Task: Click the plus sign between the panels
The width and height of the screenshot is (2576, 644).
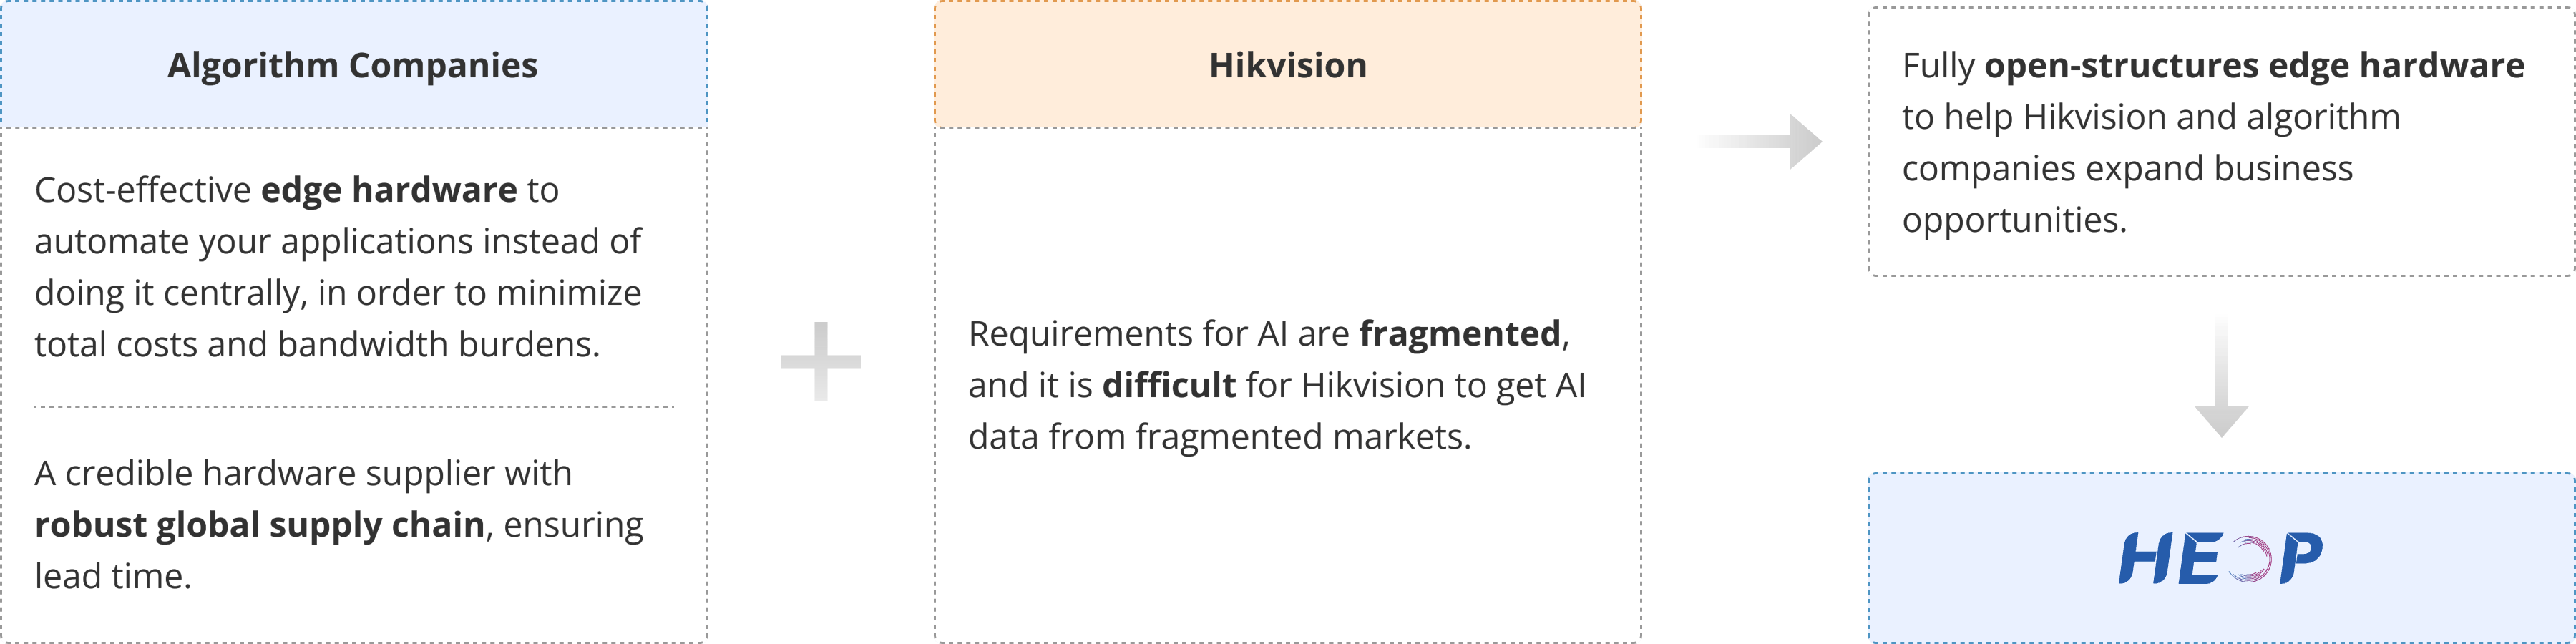Action: pos(820,362)
